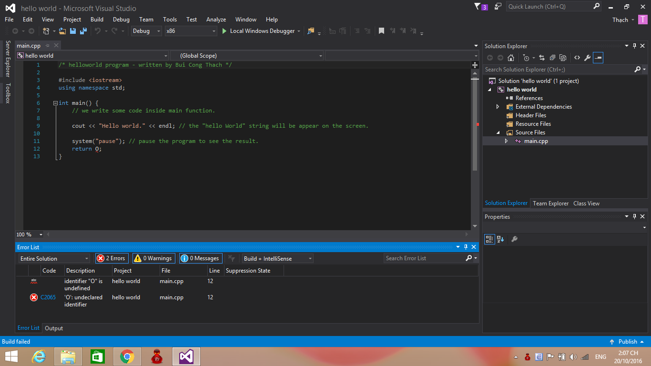
Task: Click the Save All toolbar icon
Action: click(x=83, y=31)
